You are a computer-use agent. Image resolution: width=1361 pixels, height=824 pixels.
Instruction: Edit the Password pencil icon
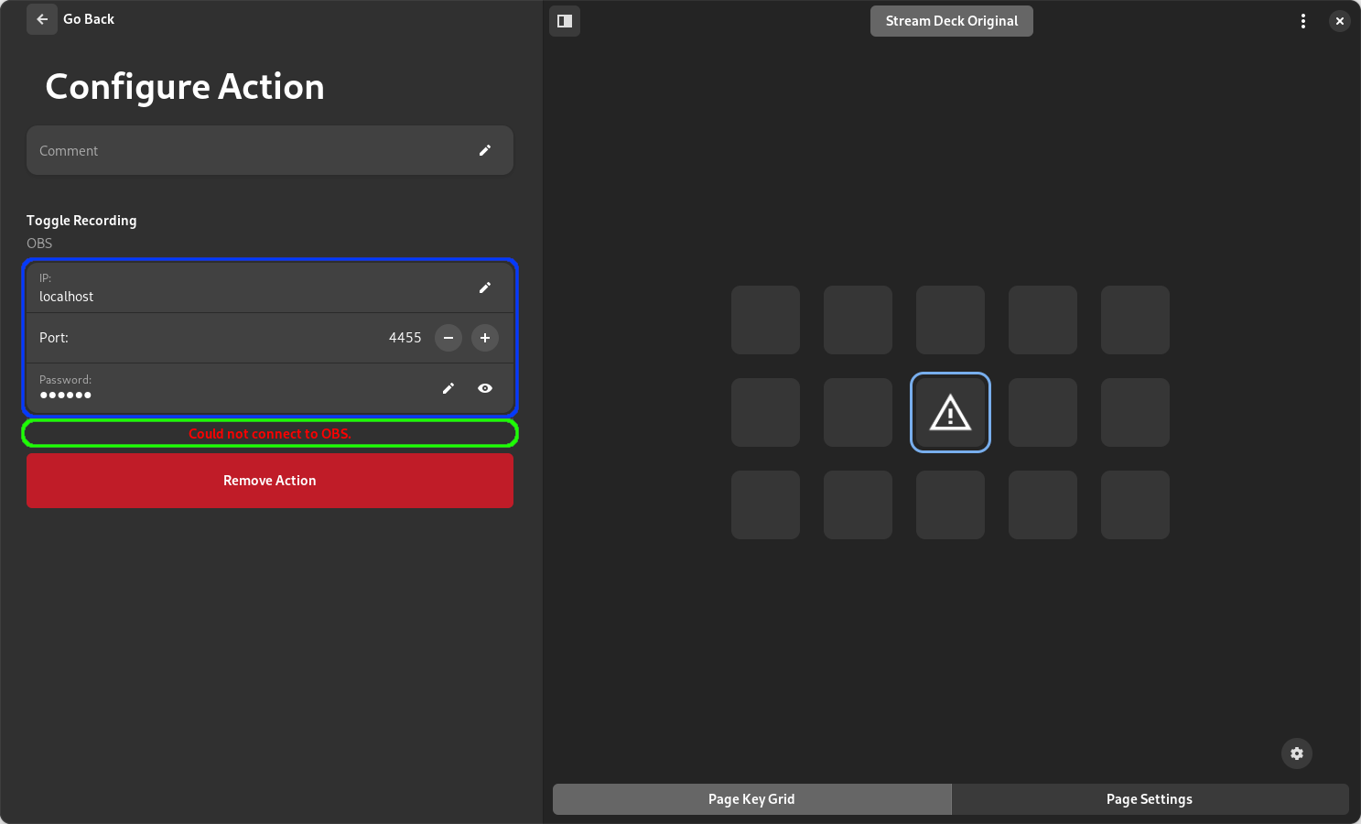[448, 388]
